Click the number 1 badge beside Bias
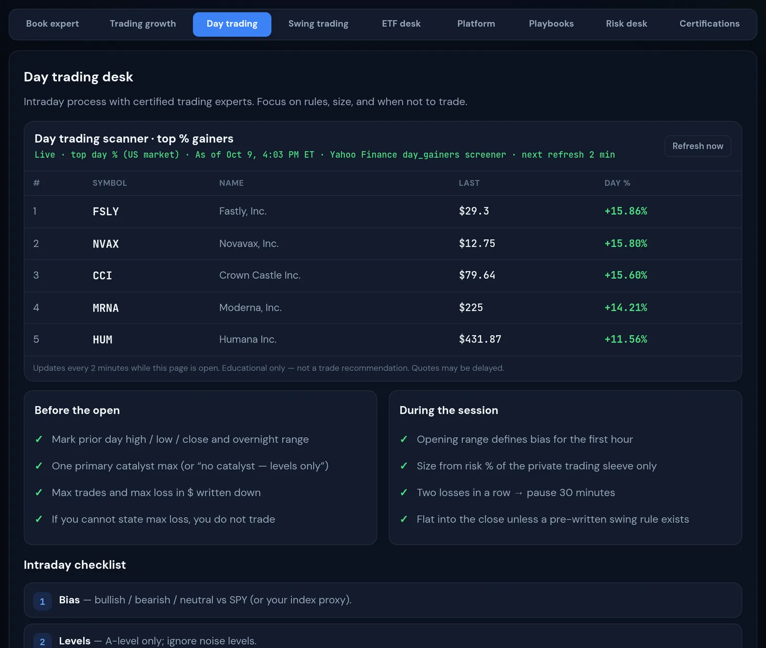Viewport: 766px width, 648px height. coord(42,601)
